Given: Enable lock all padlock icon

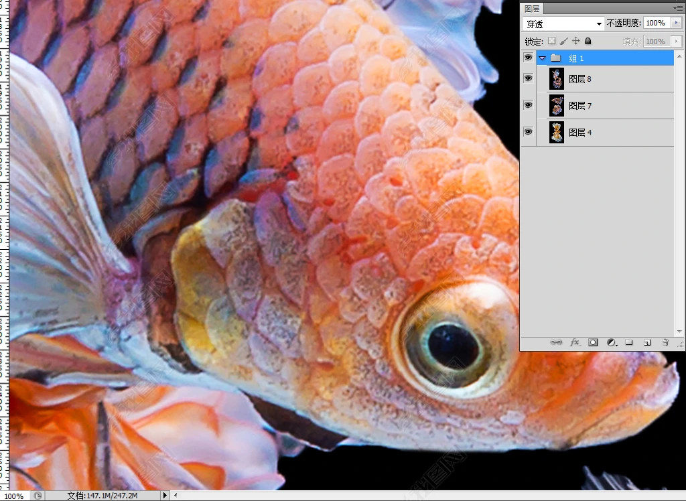Looking at the screenshot, I should pyautogui.click(x=588, y=42).
